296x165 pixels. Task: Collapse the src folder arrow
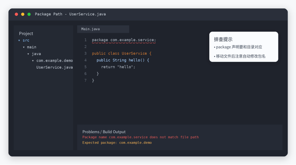19,40
